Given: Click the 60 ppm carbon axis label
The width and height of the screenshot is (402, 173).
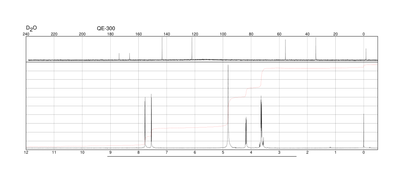Looking at the screenshot, I should click(x=279, y=34).
